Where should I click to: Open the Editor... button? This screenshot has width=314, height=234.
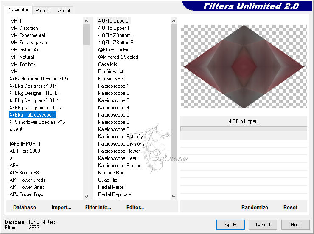(135, 208)
